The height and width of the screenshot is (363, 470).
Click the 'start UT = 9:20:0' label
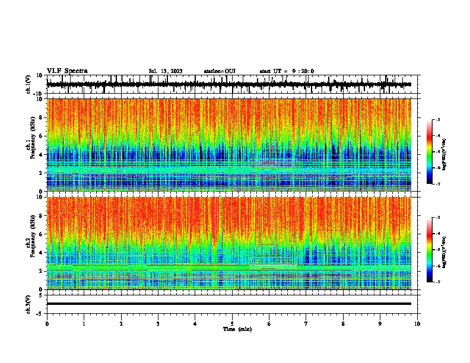[287, 71]
